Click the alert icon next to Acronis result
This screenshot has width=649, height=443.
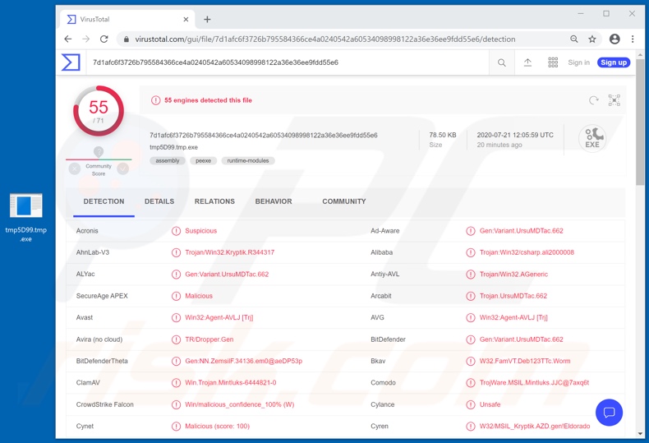point(177,231)
